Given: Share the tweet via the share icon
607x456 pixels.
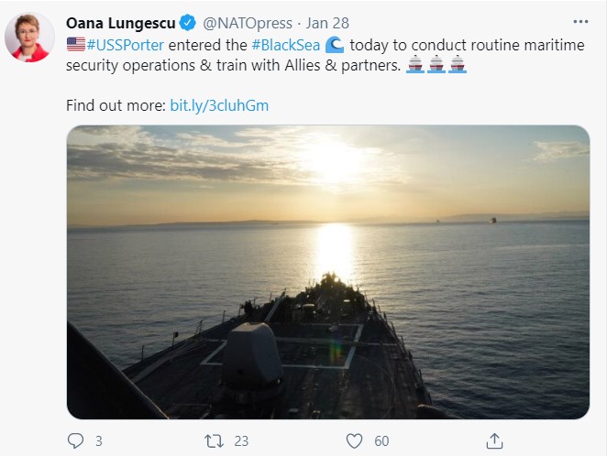Looking at the screenshot, I should coord(494,440).
